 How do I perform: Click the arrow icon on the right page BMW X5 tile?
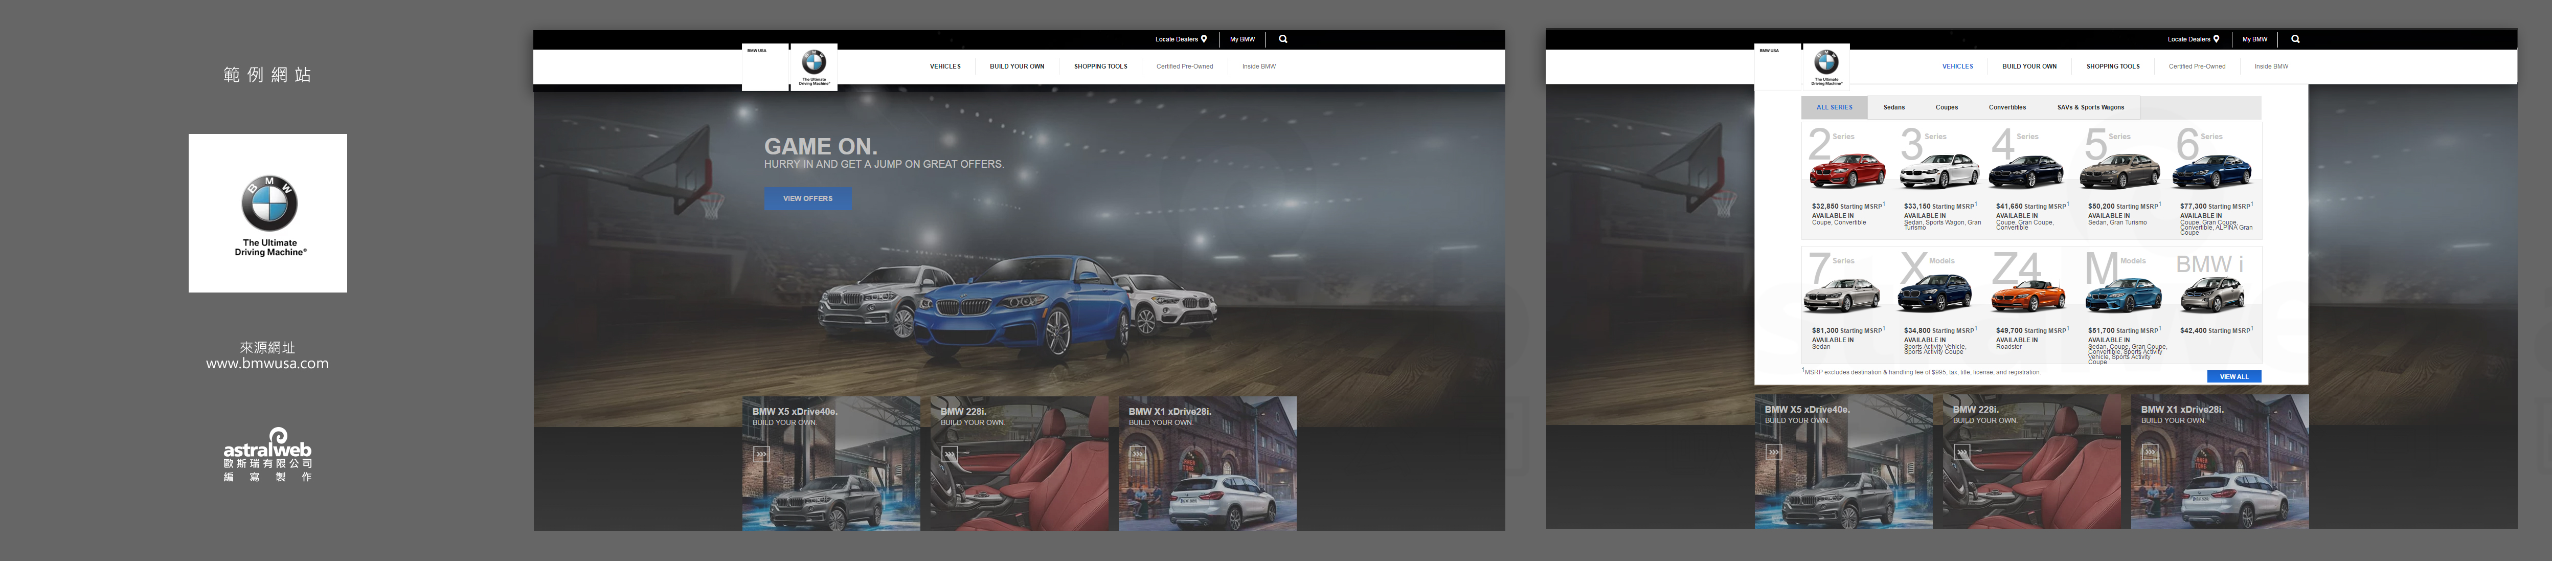[x=1773, y=452]
